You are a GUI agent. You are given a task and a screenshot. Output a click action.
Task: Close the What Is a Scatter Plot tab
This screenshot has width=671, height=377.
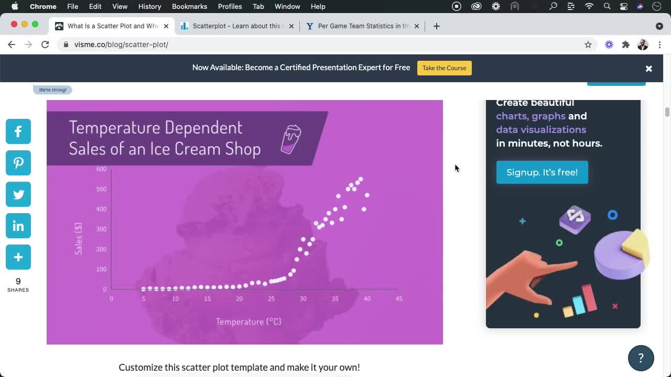(x=166, y=26)
